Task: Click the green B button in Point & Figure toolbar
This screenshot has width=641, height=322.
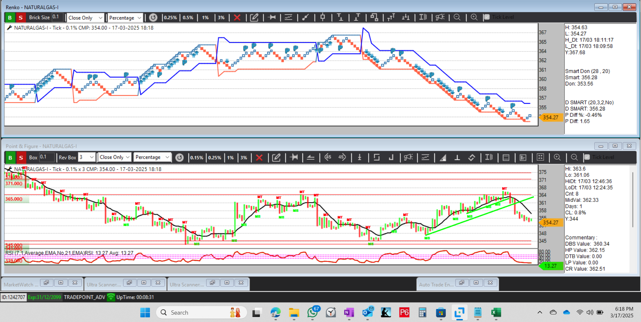Action: 10,157
